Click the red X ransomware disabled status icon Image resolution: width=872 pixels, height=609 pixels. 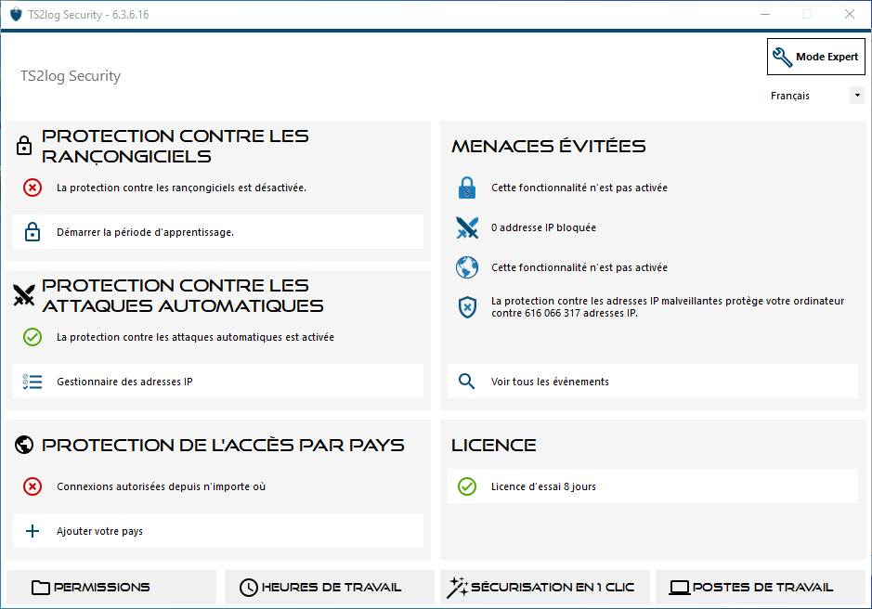point(33,188)
